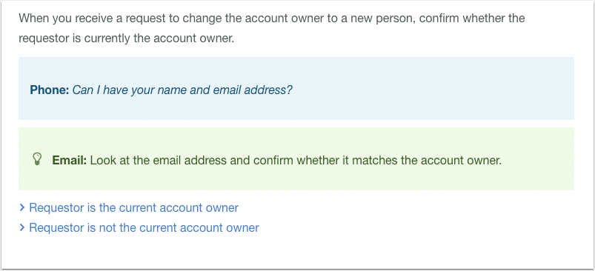Open 'Requestor is not the current account owner' link
Image resolution: width=595 pixels, height=271 pixels.
pyautogui.click(x=144, y=228)
